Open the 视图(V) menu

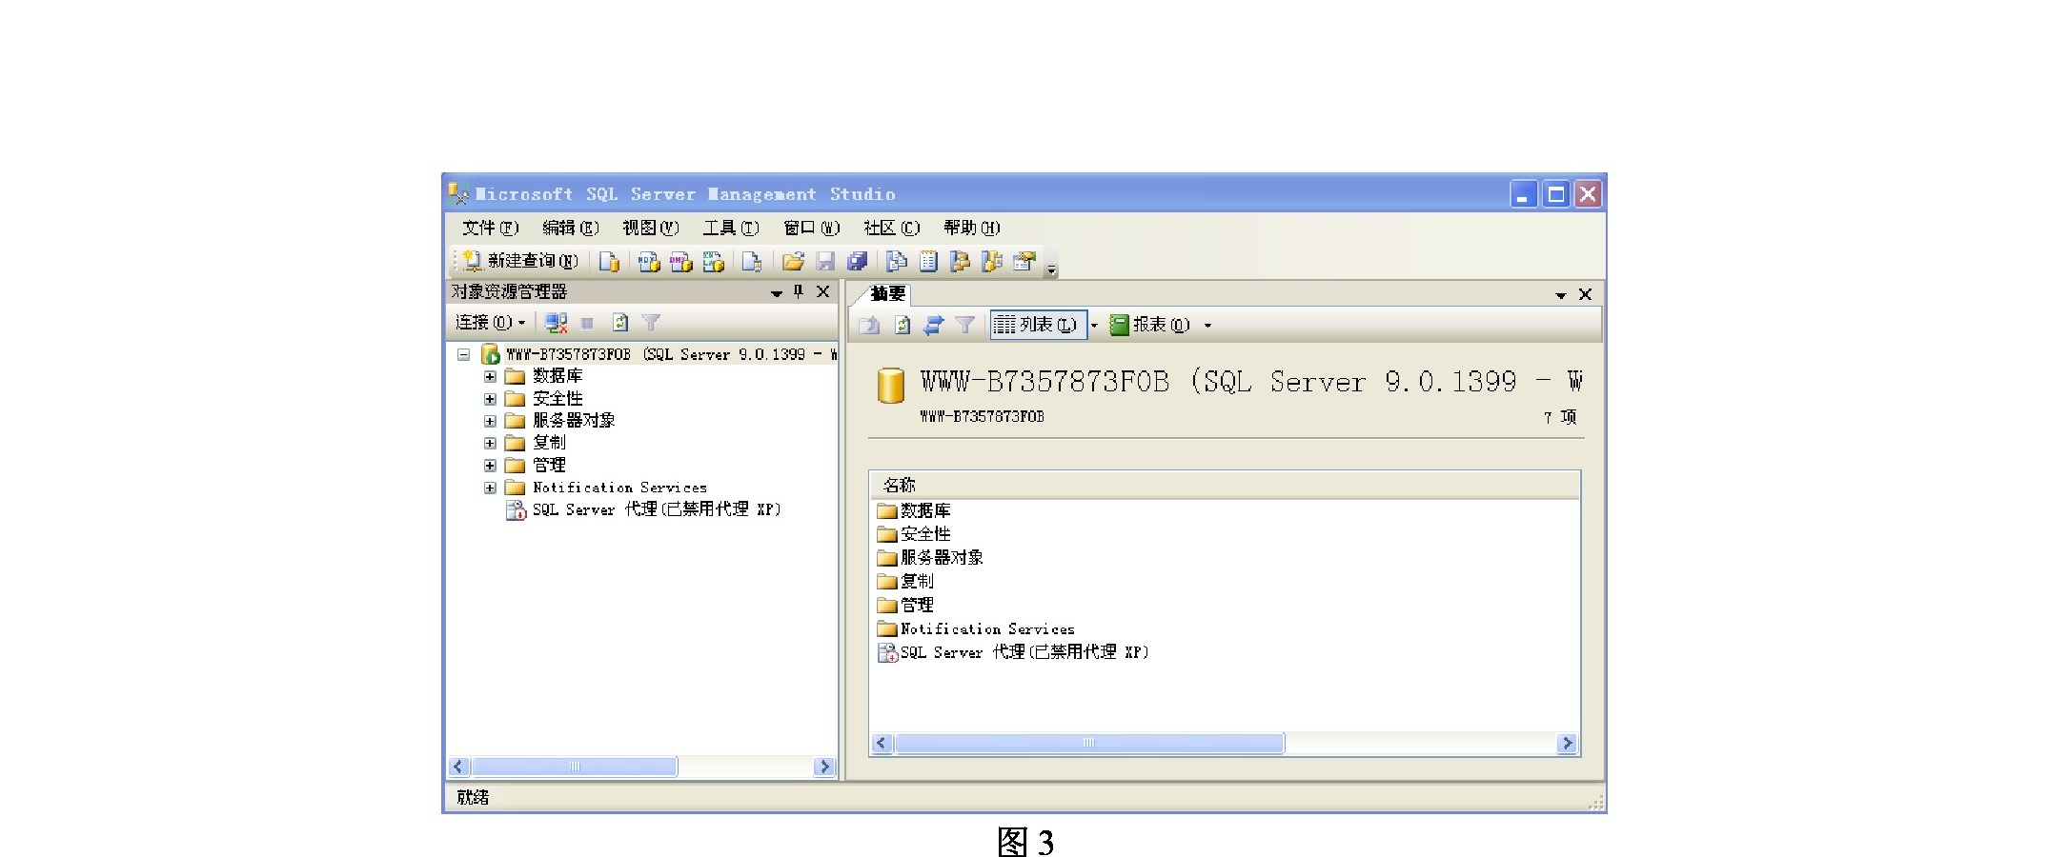coord(650,228)
